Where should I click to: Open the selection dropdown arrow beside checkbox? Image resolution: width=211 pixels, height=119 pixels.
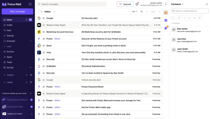coord(42,12)
